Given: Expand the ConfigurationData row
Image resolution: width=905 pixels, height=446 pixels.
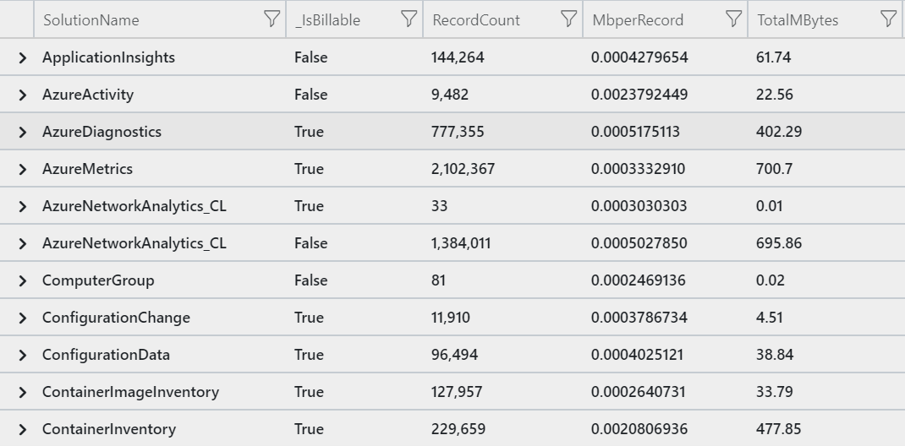Looking at the screenshot, I should [x=23, y=355].
